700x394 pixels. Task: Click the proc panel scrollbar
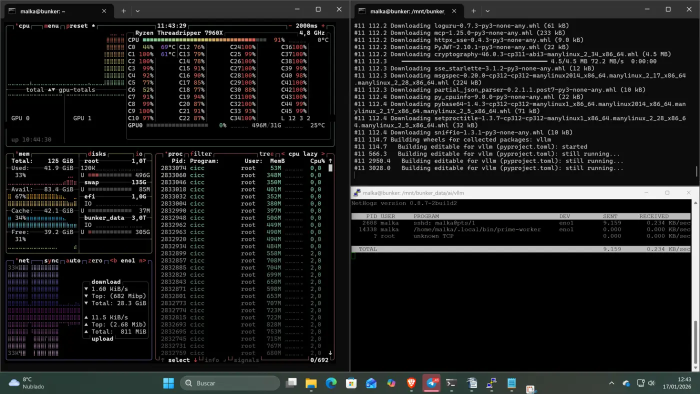coord(329,168)
